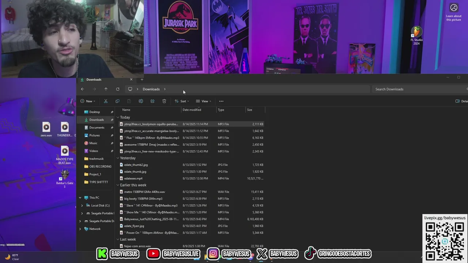Select the Babywesus_Just%20Chatting mp4 file
The width and height of the screenshot is (468, 263).
coord(191,219)
